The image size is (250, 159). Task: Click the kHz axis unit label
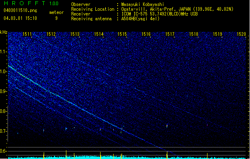(x=4, y=32)
